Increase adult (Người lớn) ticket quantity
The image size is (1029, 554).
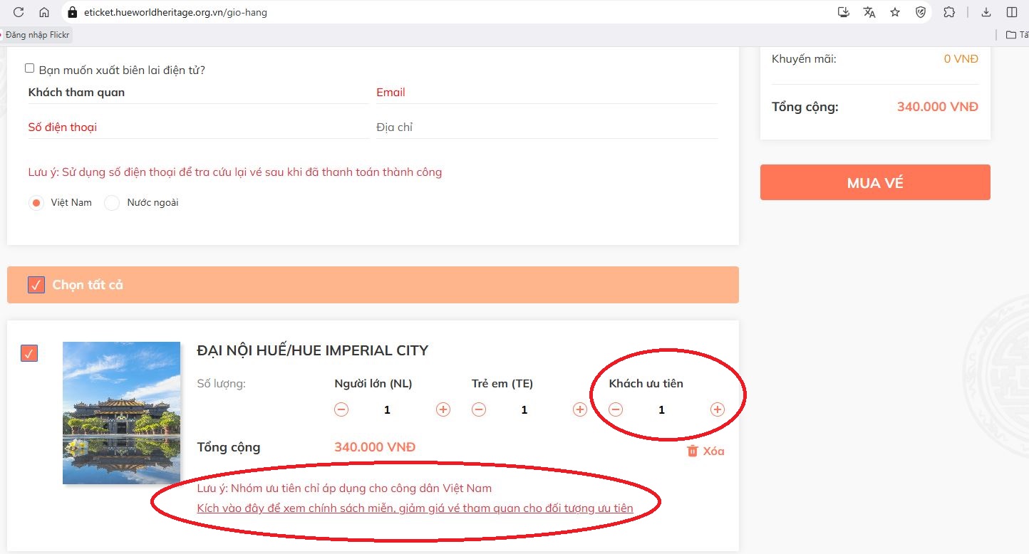443,409
